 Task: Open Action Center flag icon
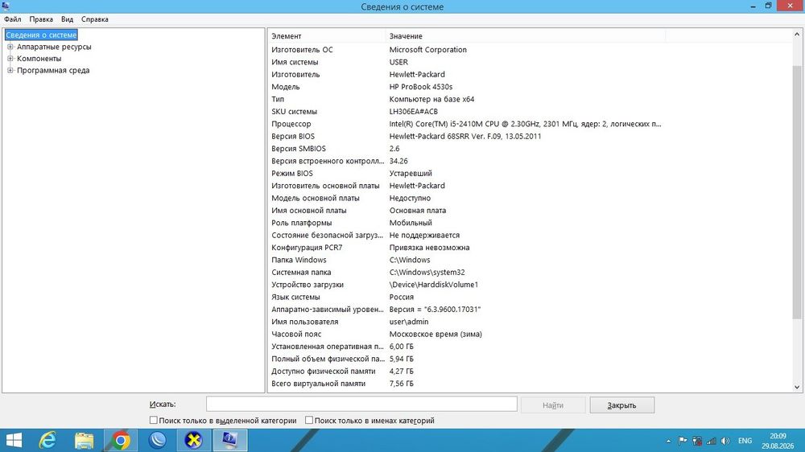pos(683,441)
